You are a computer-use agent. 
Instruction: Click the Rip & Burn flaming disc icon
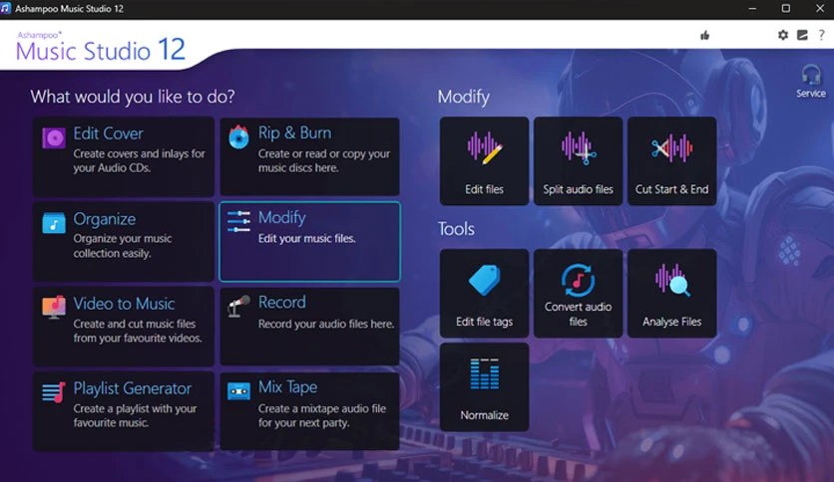[x=238, y=137]
